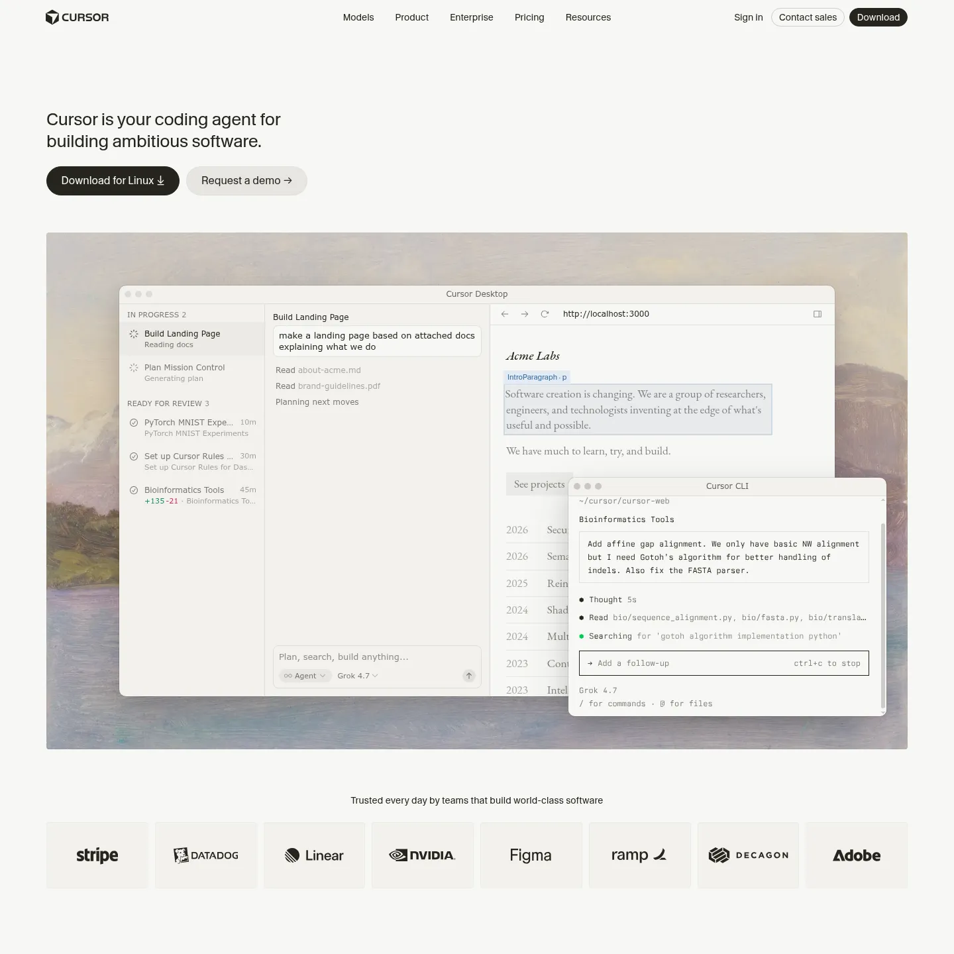The width and height of the screenshot is (954, 954).
Task: Click Download for Linux
Action: (x=113, y=181)
